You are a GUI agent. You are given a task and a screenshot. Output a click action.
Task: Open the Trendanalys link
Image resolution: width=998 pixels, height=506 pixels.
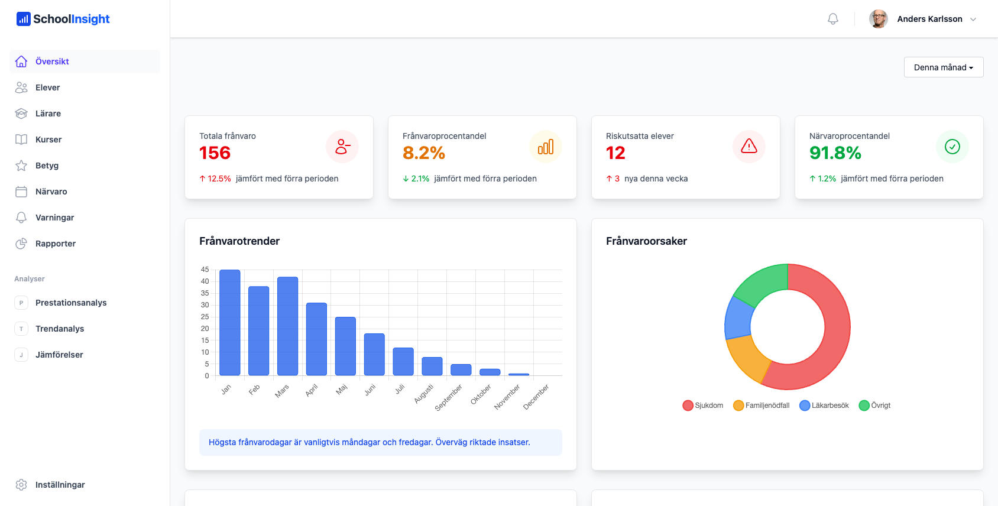point(59,329)
